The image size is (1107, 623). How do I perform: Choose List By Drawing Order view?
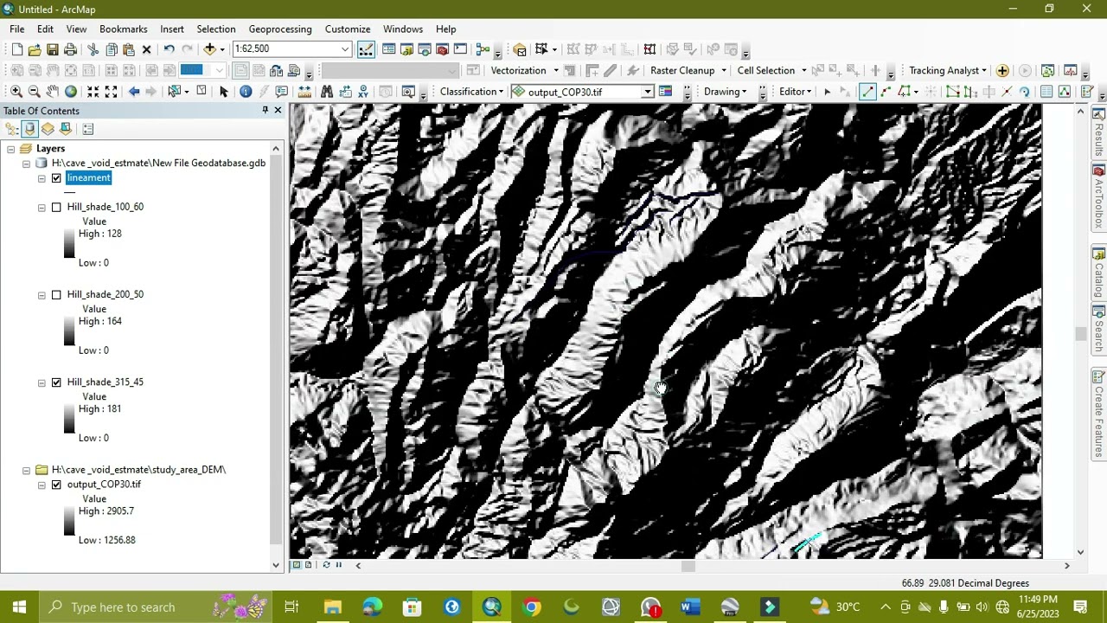tap(11, 129)
